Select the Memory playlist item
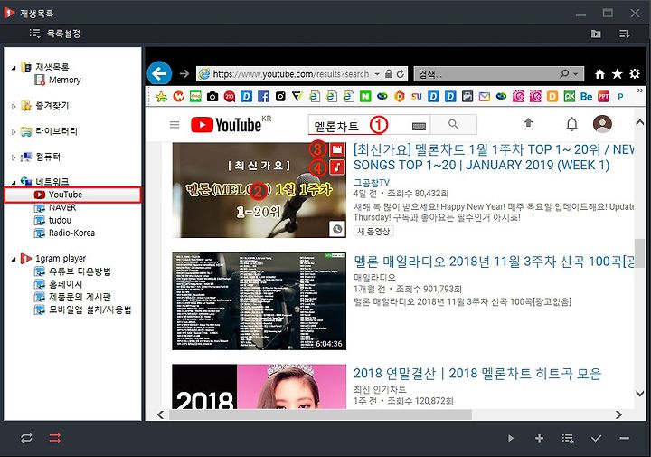Screen dimensions: 651x457 pyautogui.click(x=57, y=80)
